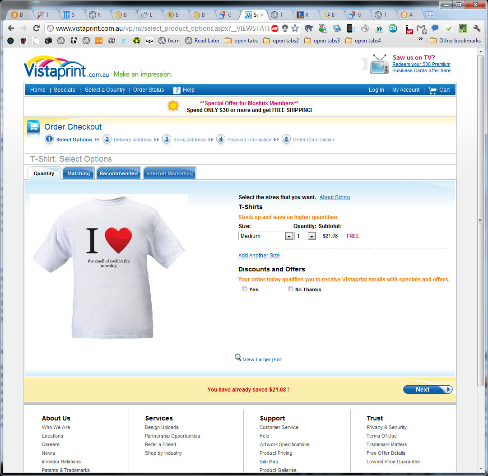
Task: Expand the Quantity dropdown
Action: coord(305,236)
